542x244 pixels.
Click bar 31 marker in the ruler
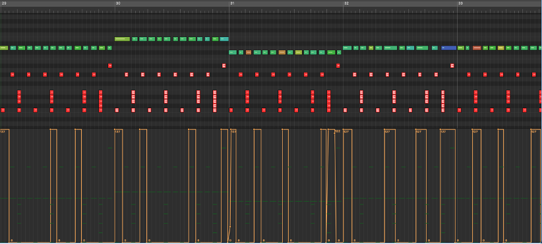[232, 3]
